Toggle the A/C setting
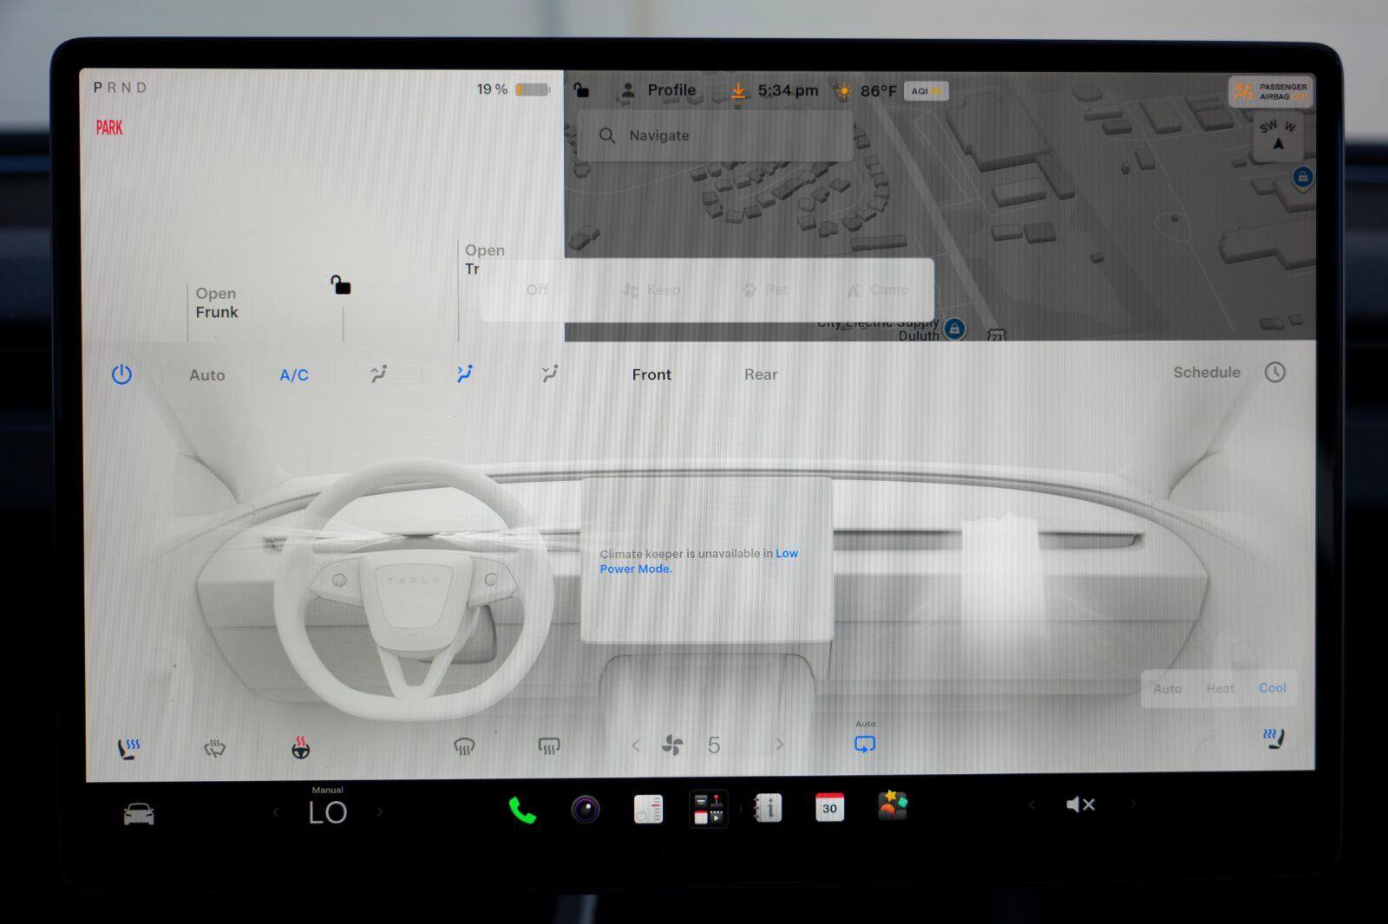This screenshot has width=1388, height=924. pyautogui.click(x=294, y=375)
